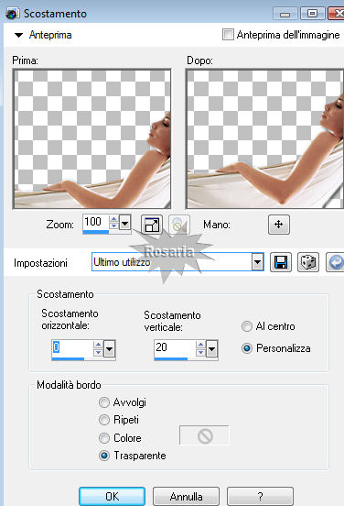Viewport: 344px width, 506px height.
Task: Click the randomize dice icon
Action: tap(308, 262)
